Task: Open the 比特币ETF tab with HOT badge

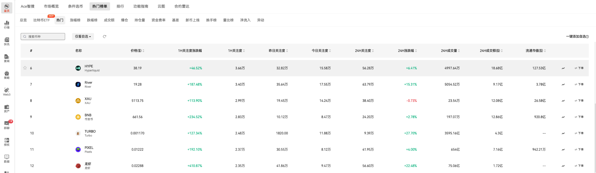Action: (42, 20)
